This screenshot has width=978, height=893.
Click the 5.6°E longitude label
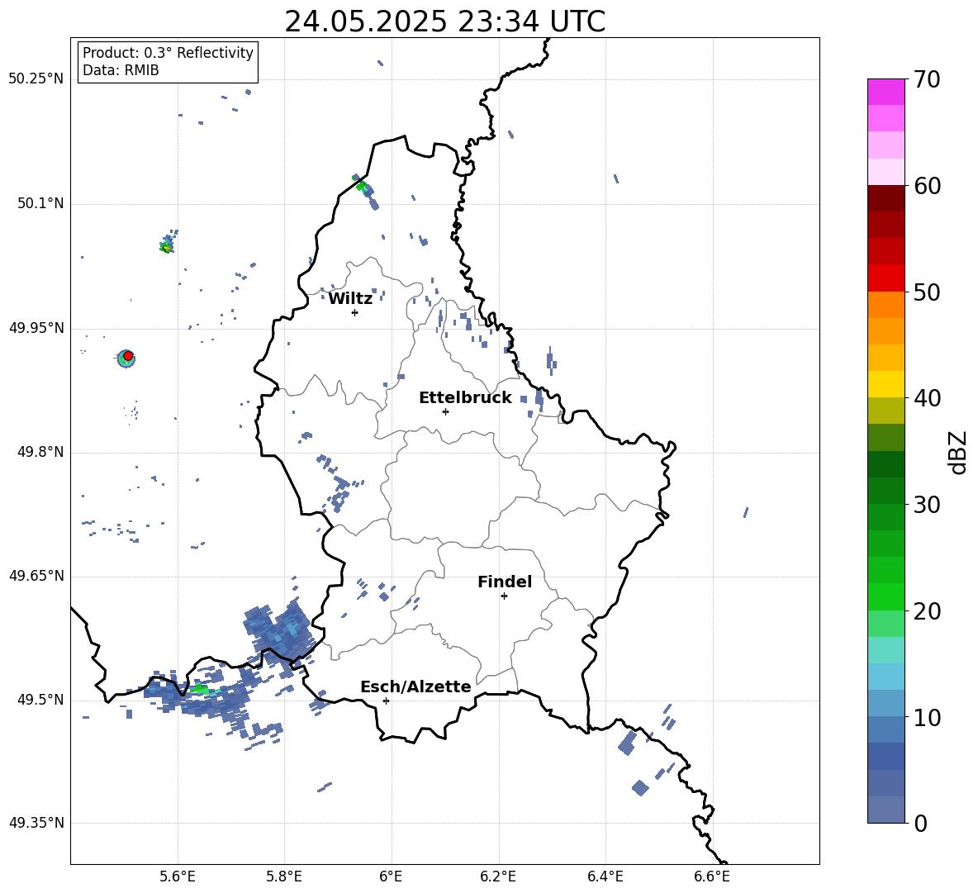click(x=178, y=876)
